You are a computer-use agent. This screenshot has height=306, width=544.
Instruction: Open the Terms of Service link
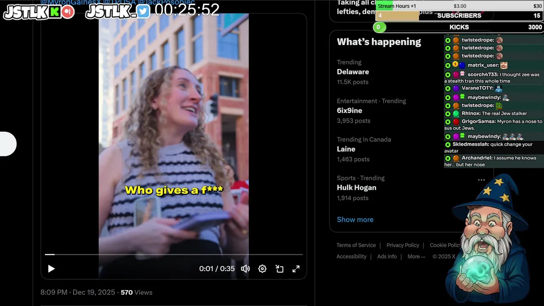click(x=356, y=245)
